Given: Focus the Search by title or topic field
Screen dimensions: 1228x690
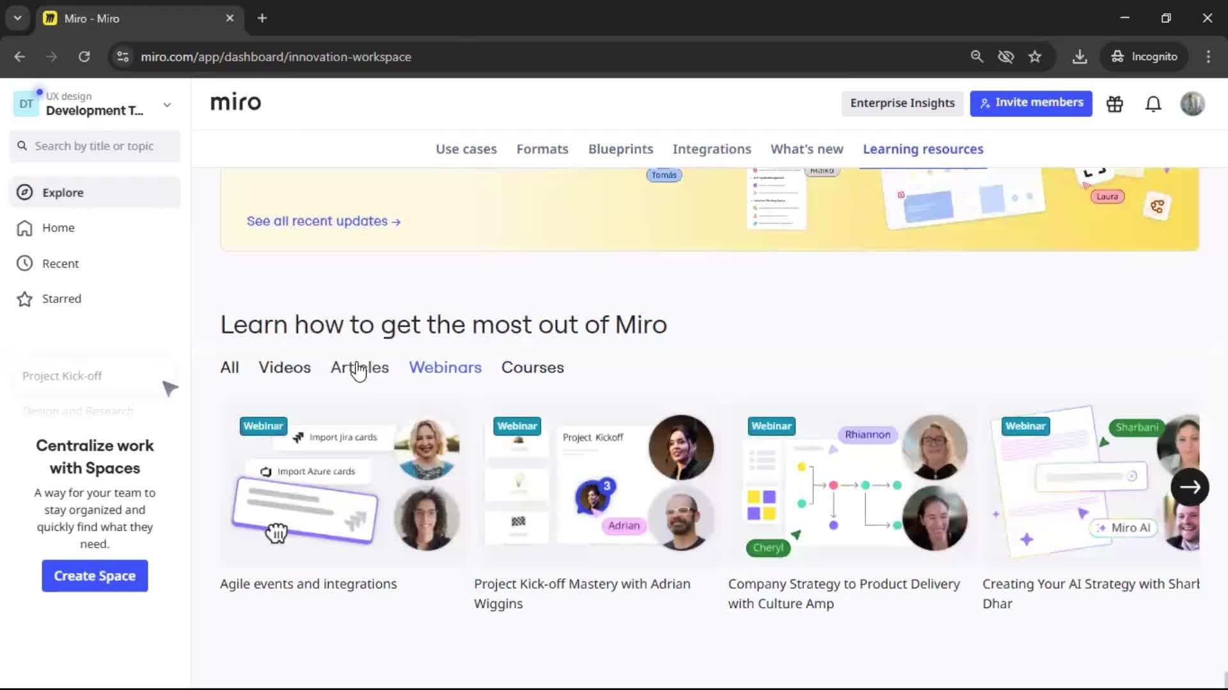Looking at the screenshot, I should coord(95,146).
